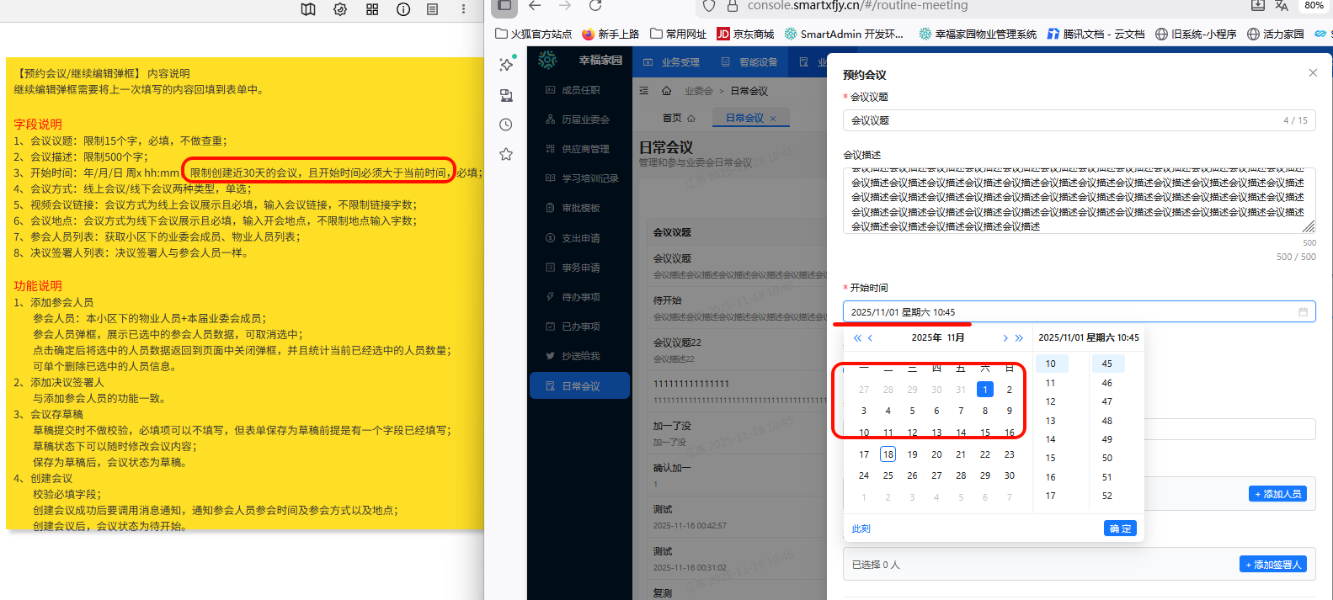
Task: Choose minute 50 in the time column
Action: pos(1107,459)
